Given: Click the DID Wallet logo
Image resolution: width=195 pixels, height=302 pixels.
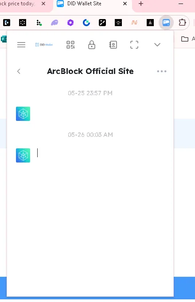Looking at the screenshot, I should point(44,45).
